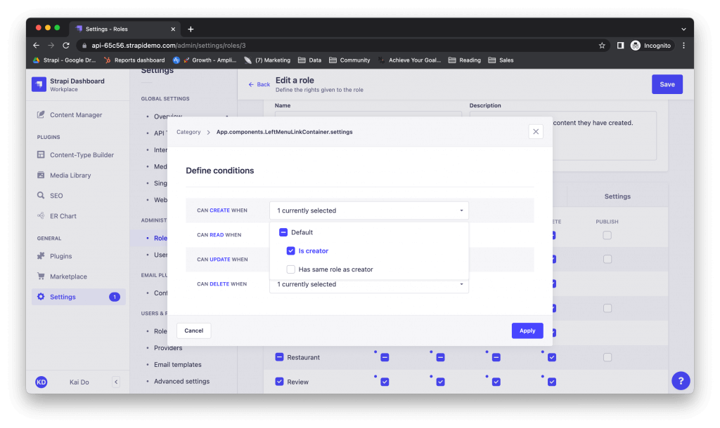This screenshot has height=428, width=720.
Task: Click the Marketplace cart icon
Action: tap(42, 276)
